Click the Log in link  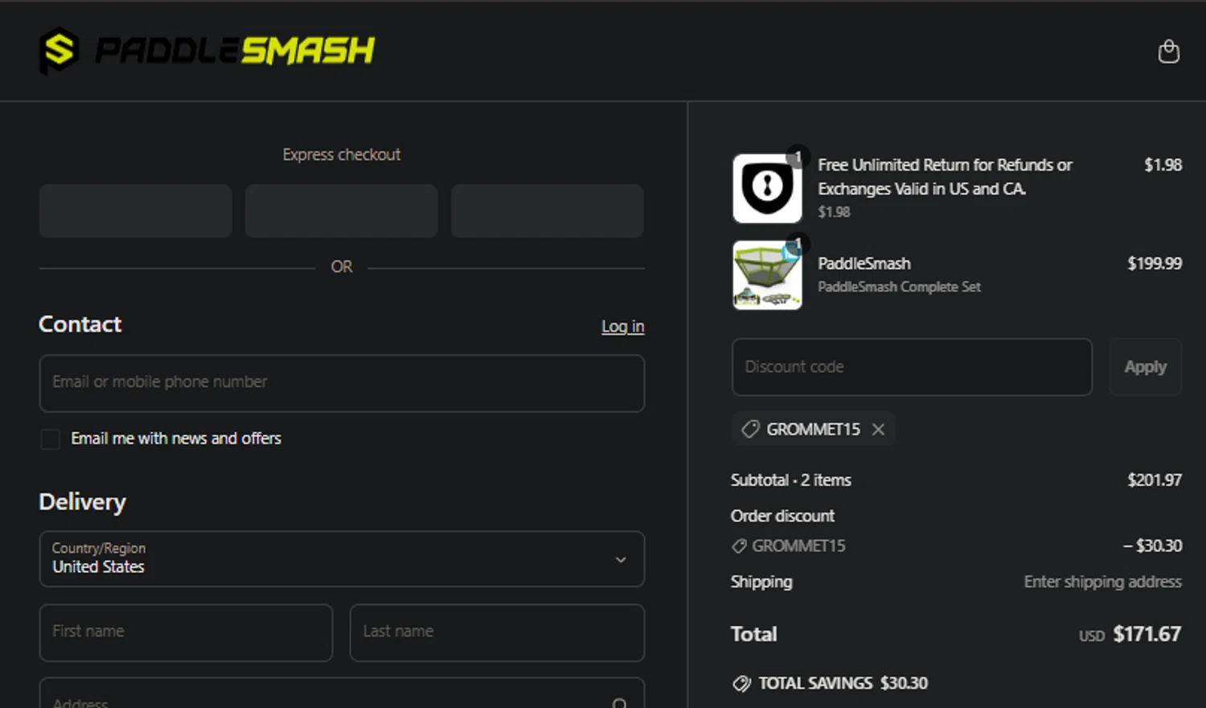coord(622,327)
